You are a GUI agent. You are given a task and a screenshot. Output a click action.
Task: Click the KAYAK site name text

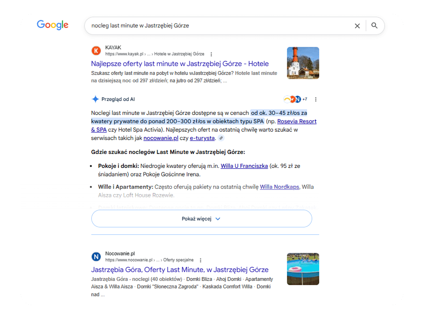point(113,47)
